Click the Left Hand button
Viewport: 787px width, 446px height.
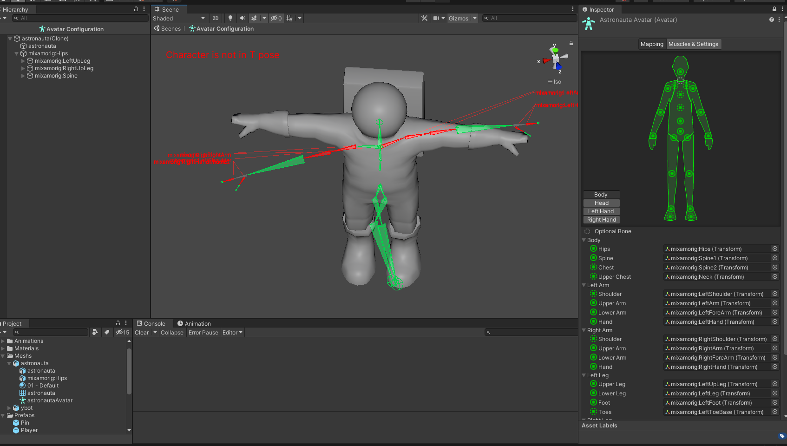[x=601, y=211]
